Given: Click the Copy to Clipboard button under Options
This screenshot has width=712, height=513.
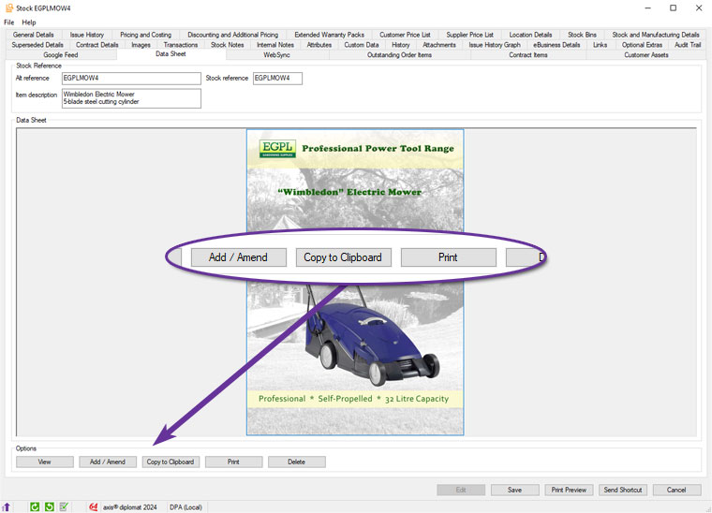Looking at the screenshot, I should point(171,462).
